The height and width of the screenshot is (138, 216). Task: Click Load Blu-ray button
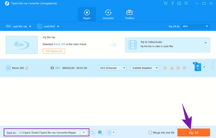point(17,26)
